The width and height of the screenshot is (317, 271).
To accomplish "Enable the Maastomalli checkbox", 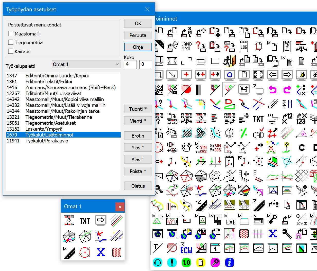I will (x=11, y=33).
